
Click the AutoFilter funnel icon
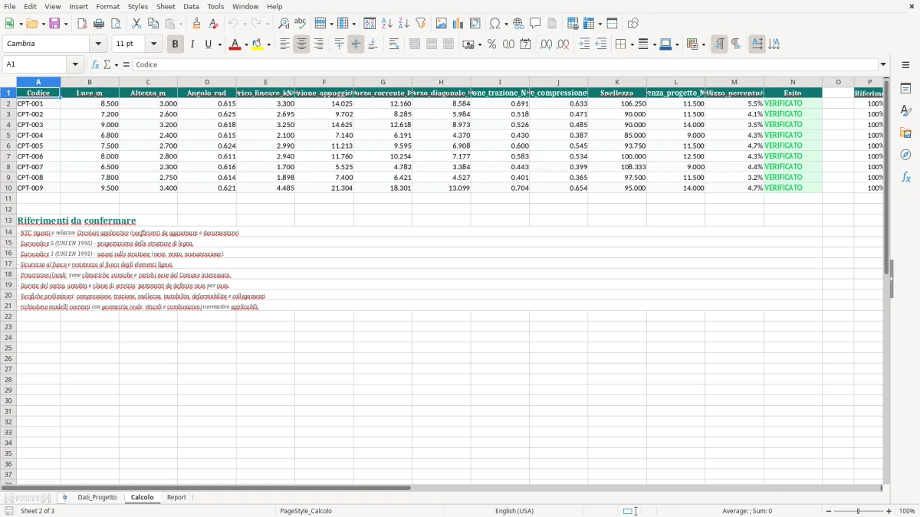tap(421, 24)
